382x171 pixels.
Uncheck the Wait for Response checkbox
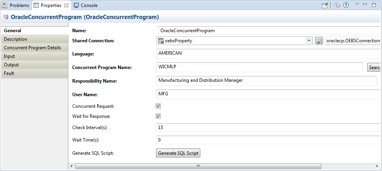tap(158, 116)
